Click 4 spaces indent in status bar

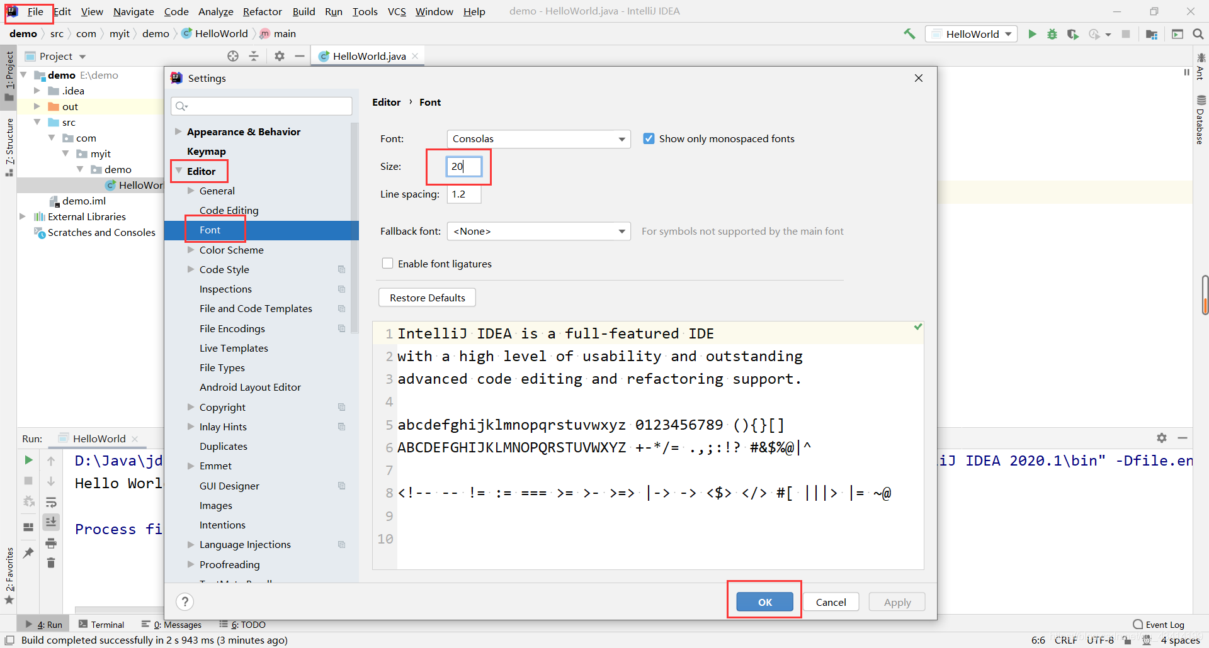(x=1180, y=640)
